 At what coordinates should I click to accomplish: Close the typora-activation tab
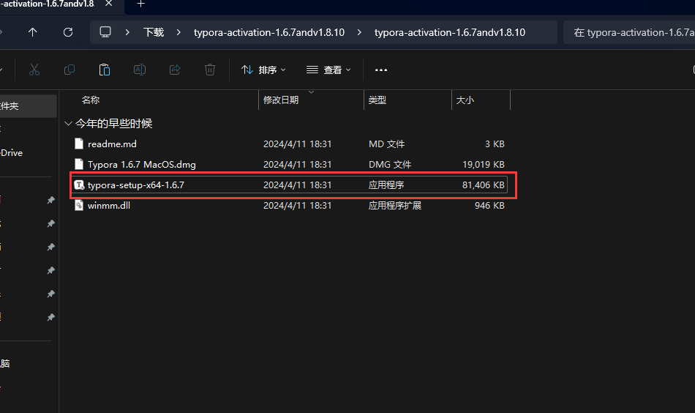(x=108, y=4)
